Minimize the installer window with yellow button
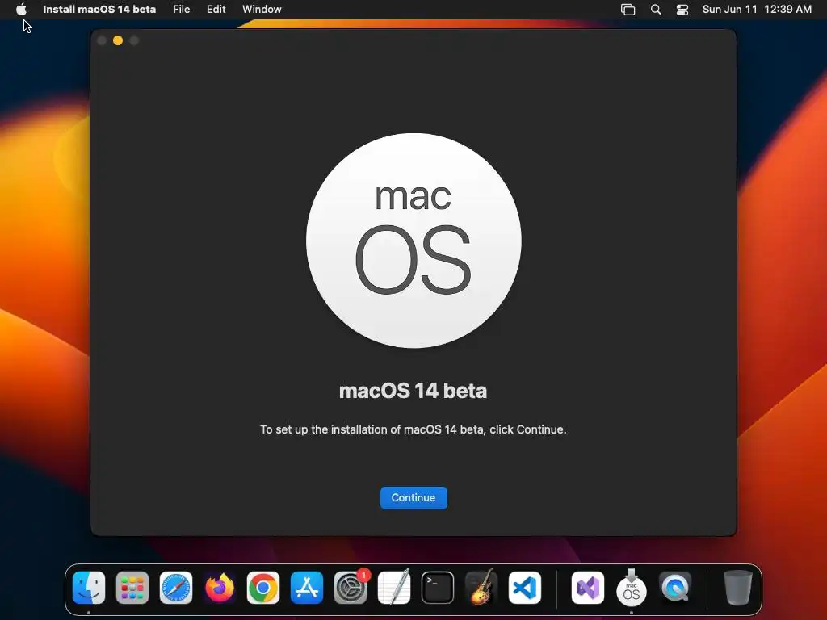 [x=118, y=40]
